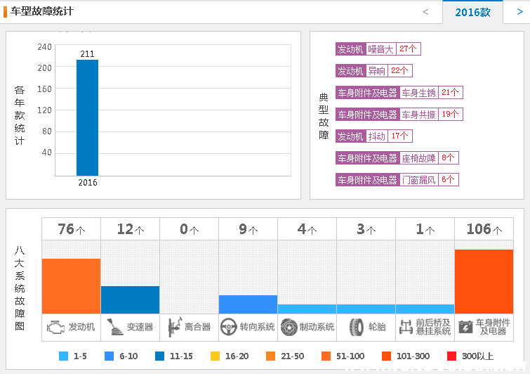530x374 pixels.
Task: Click the 101-300 legend color swatch
Action: click(387, 356)
